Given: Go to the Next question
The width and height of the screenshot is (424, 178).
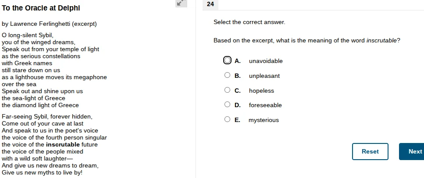Looking at the screenshot, I should point(414,151).
